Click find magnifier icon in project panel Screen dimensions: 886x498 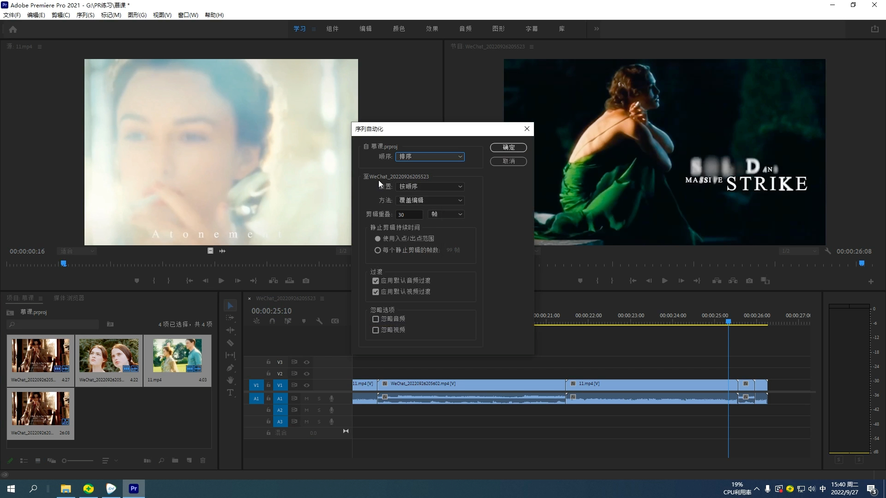point(161,460)
